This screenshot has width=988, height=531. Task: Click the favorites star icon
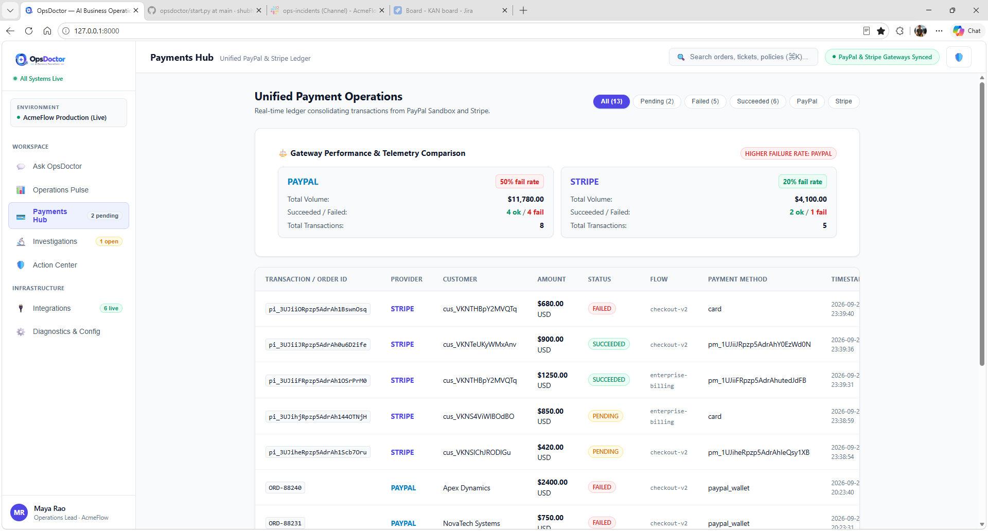[881, 31]
